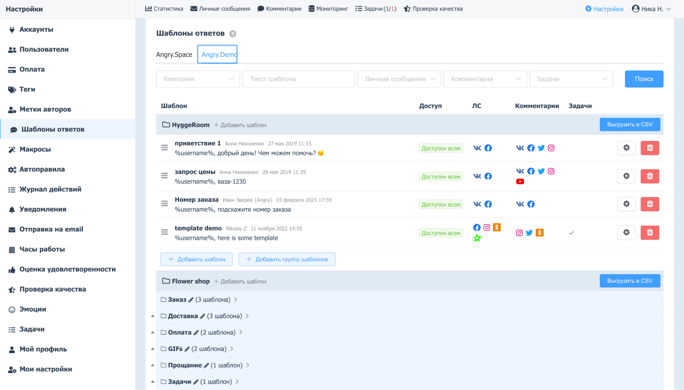Delete the 'приветствие 1' template with trash icon
This screenshot has width=684, height=390.
click(649, 148)
